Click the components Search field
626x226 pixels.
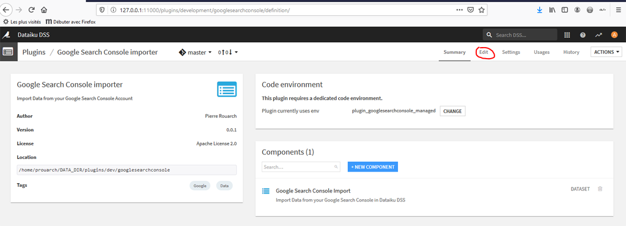point(301,167)
